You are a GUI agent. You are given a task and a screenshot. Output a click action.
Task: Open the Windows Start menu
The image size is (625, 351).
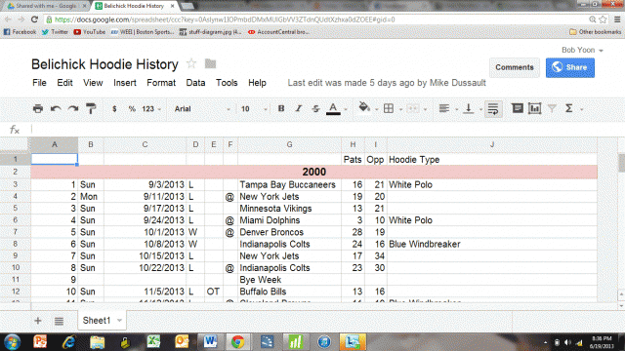point(13,342)
